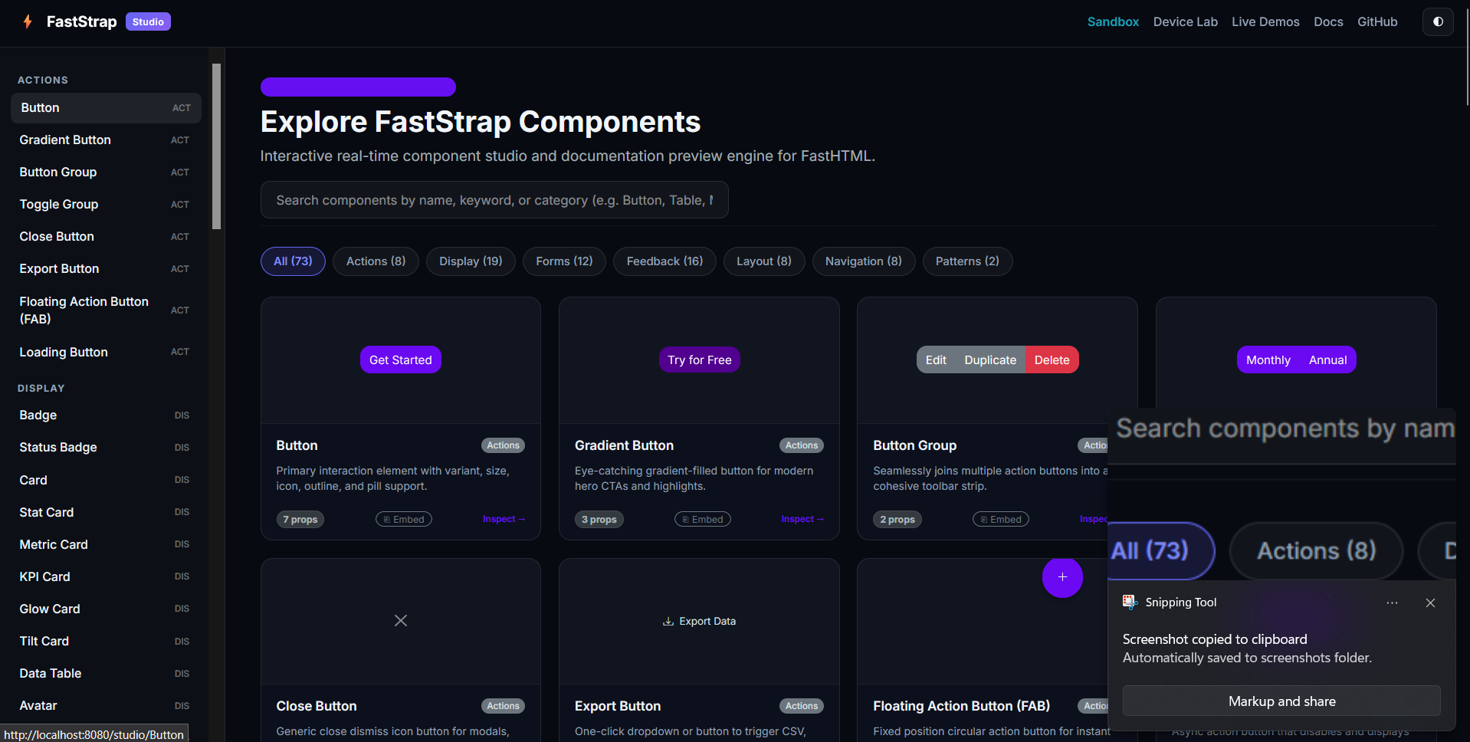The height and width of the screenshot is (742, 1470).
Task: Filter by Layout (8) category
Action: 764,261
